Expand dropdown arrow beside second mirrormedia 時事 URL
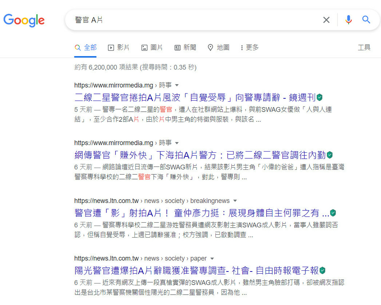This screenshot has width=381, height=305. coord(177,143)
